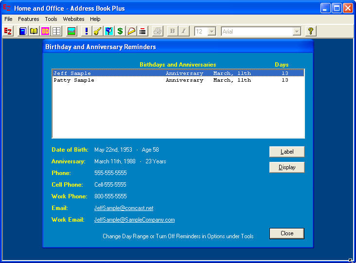Click the Days column header
This screenshot has height=263, width=356.
tap(282, 65)
